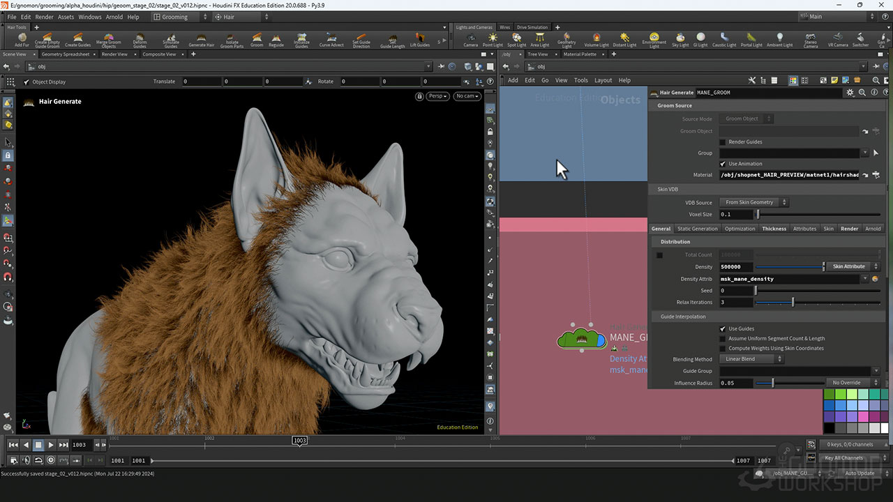Uncheck the Use Animation checkbox
Screen dimensions: 893x502
click(x=723, y=164)
